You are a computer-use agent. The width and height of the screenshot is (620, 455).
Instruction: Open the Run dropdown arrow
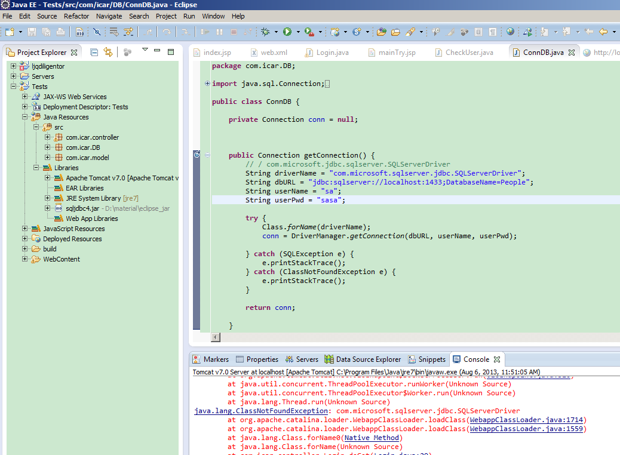pos(298,32)
